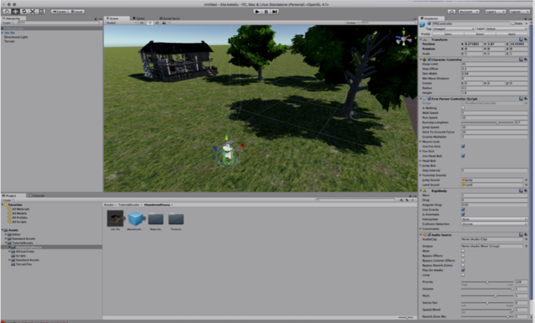Switch to the Game tab

tap(139, 18)
